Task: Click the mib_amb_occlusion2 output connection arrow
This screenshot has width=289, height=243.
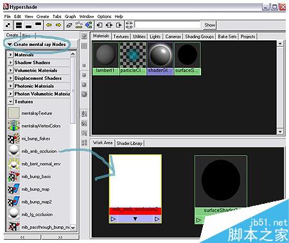Action: pyautogui.click(x=157, y=219)
